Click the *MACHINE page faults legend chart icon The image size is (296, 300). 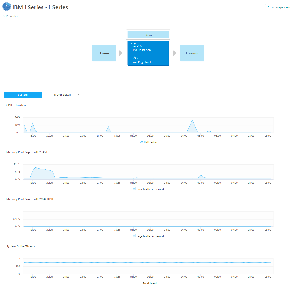pyautogui.click(x=134, y=236)
